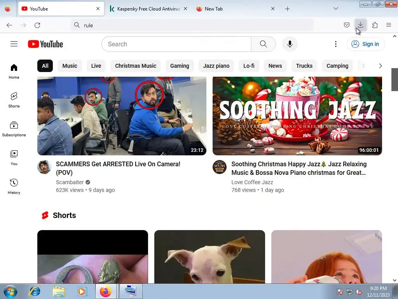Play the Soothing Jazz video thumbnail
Viewport: 398px width, 299px height.
[297, 116]
